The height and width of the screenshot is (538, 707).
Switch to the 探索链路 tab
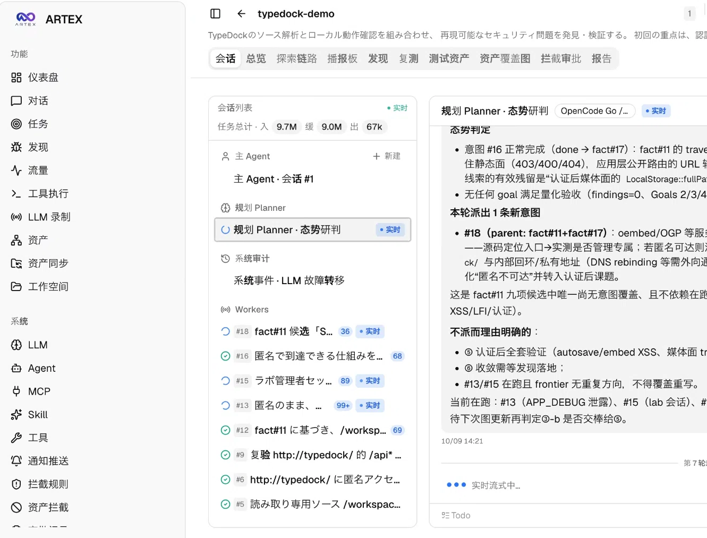296,58
